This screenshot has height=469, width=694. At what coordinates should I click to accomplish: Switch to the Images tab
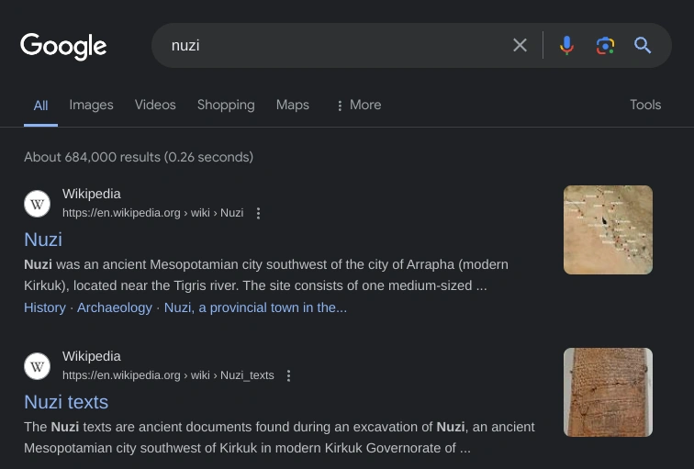pyautogui.click(x=91, y=105)
